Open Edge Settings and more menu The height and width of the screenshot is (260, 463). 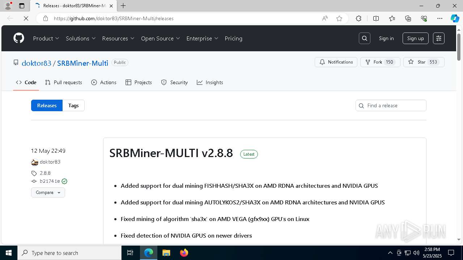click(x=440, y=18)
